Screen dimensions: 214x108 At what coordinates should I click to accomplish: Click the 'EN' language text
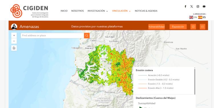click(195, 17)
